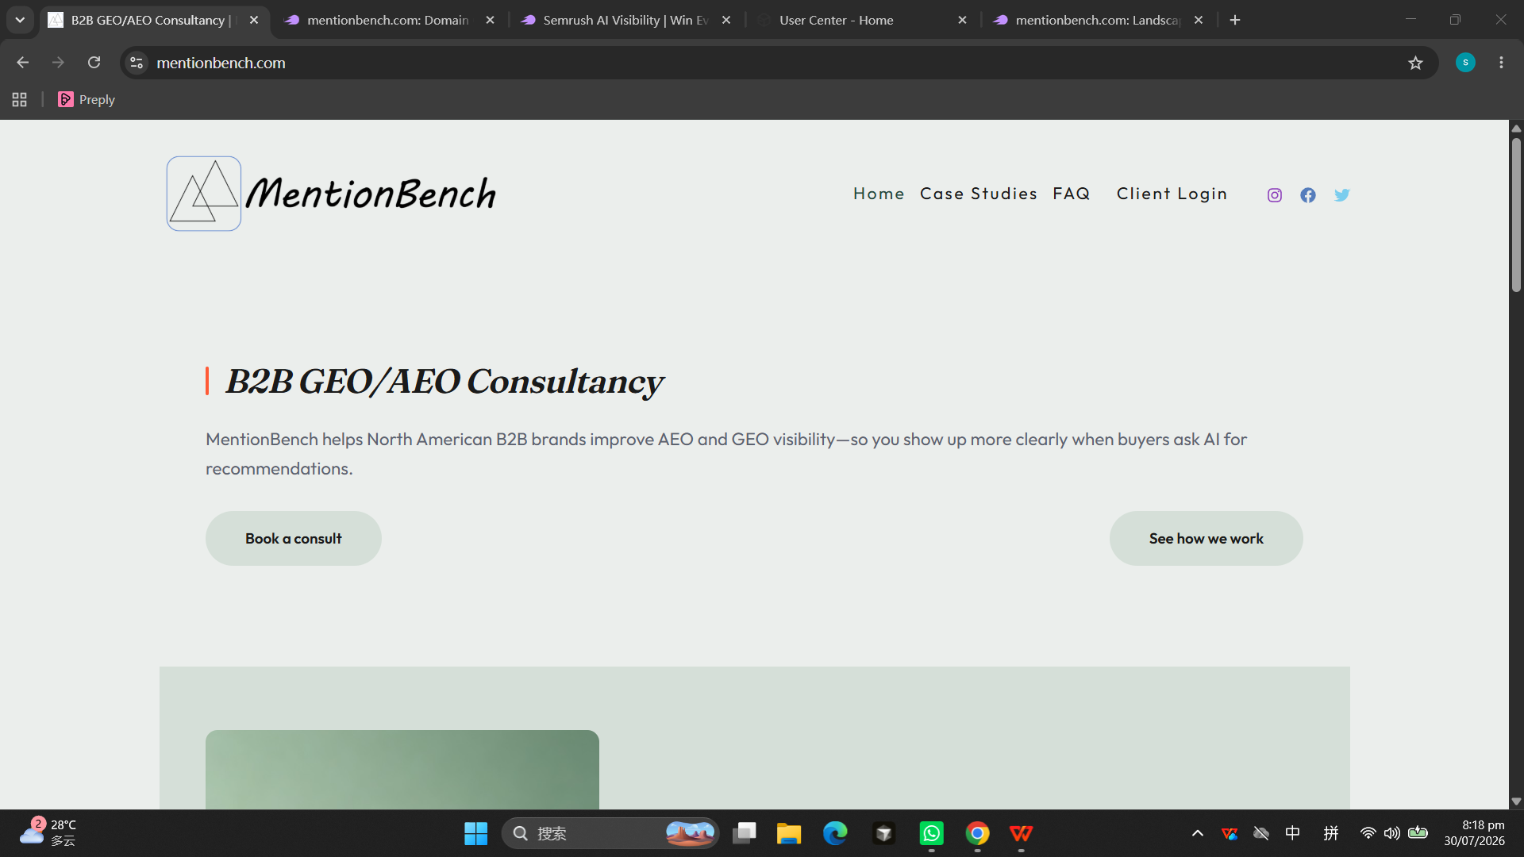Viewport: 1524px width, 857px height.
Task: Open the clock and date 8:18 pm
Action: pyautogui.click(x=1474, y=833)
